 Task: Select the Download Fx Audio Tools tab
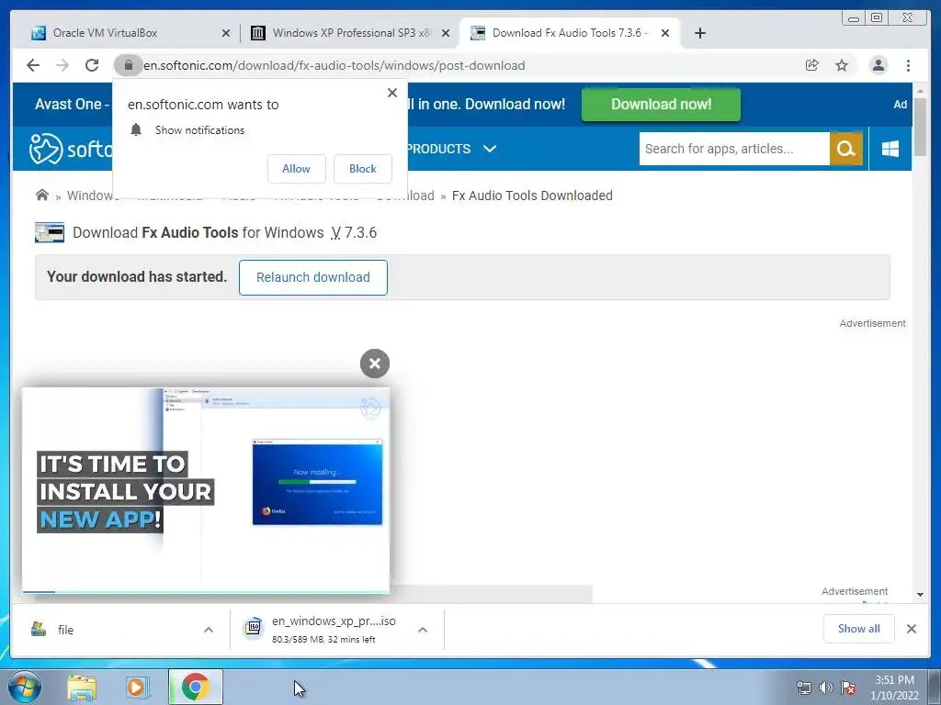(569, 33)
